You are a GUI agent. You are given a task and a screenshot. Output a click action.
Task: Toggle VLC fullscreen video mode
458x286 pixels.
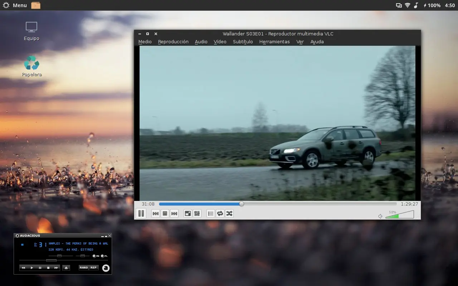pyautogui.click(x=188, y=214)
